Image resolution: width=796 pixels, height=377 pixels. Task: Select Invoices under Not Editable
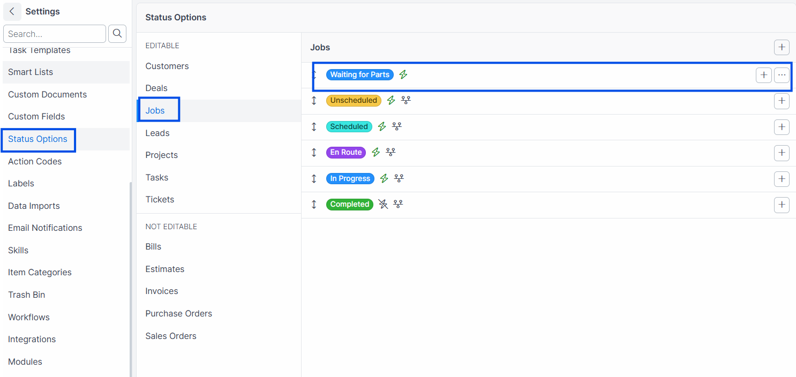pyautogui.click(x=162, y=291)
